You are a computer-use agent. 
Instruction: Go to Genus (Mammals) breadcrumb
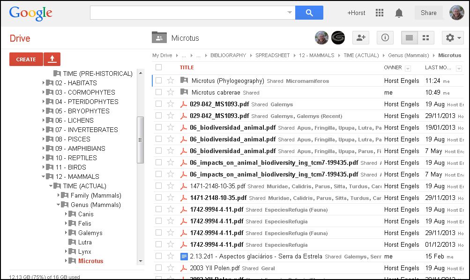point(409,55)
